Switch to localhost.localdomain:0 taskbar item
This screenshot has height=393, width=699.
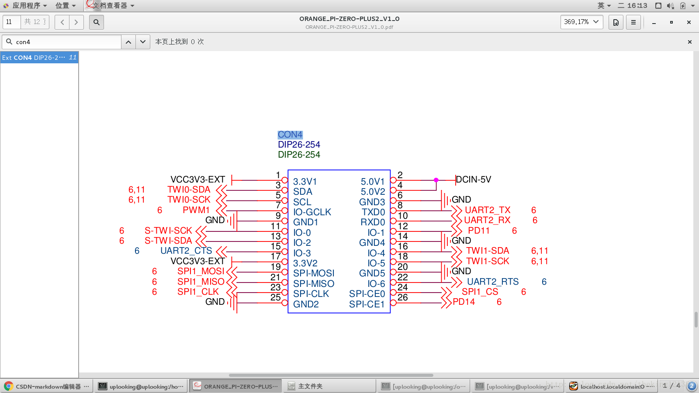click(612, 386)
